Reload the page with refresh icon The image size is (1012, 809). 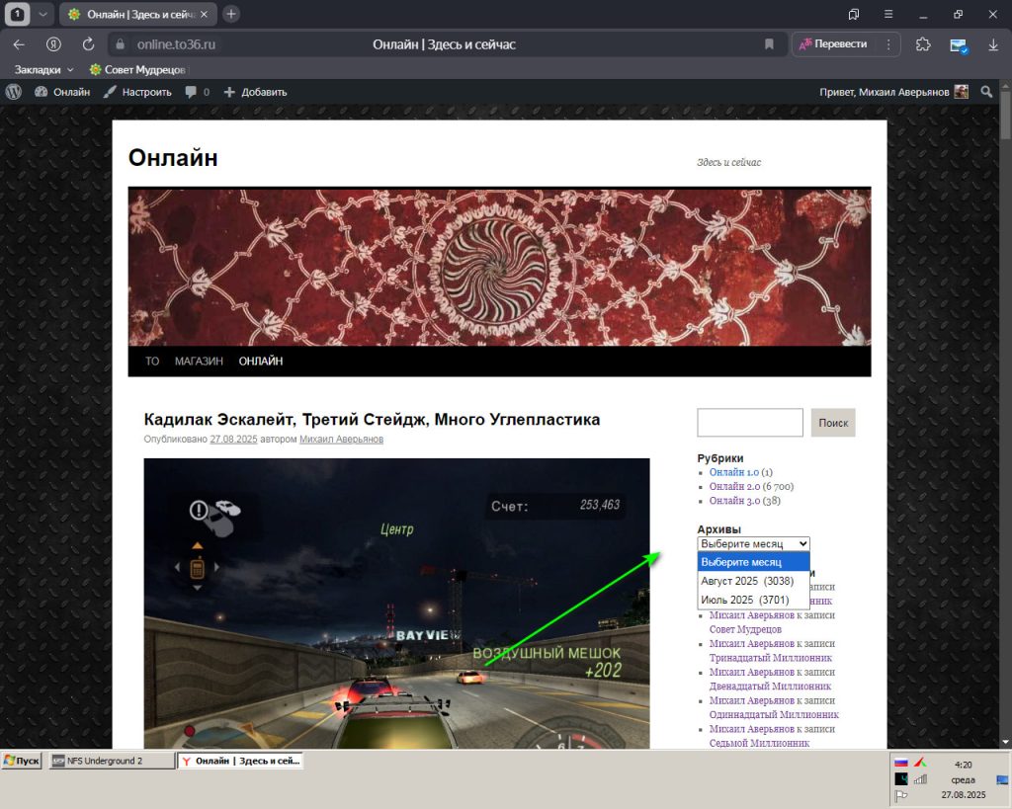[88, 44]
